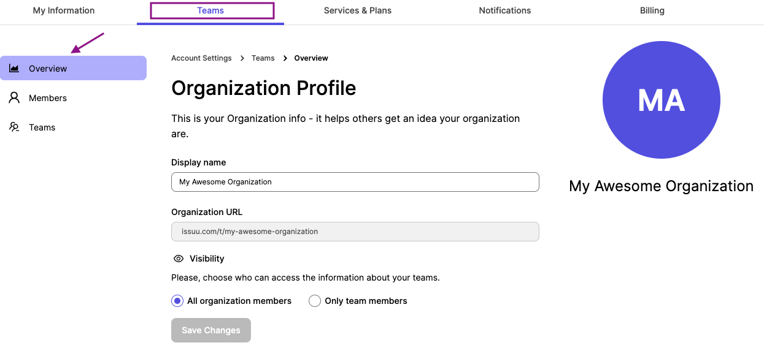The image size is (764, 348).
Task: Click the chevron after Teams breadcrumb
Action: 285,58
